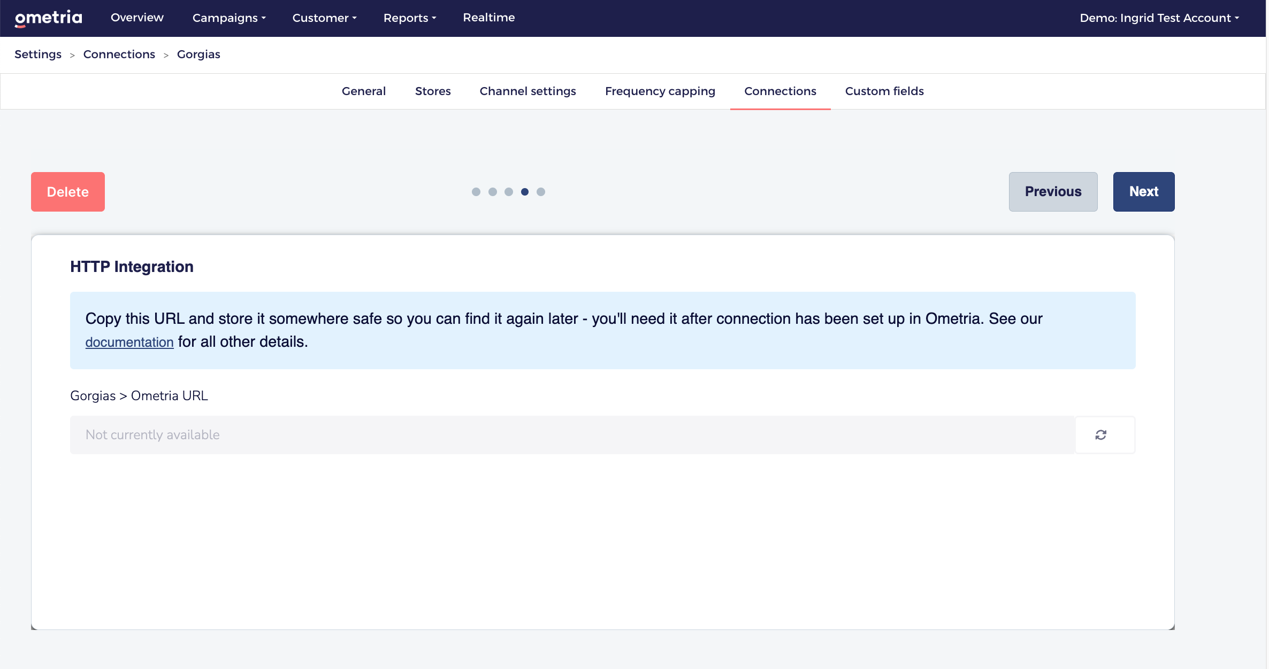Switch to the Channel settings tab
This screenshot has width=1269, height=669.
point(528,91)
